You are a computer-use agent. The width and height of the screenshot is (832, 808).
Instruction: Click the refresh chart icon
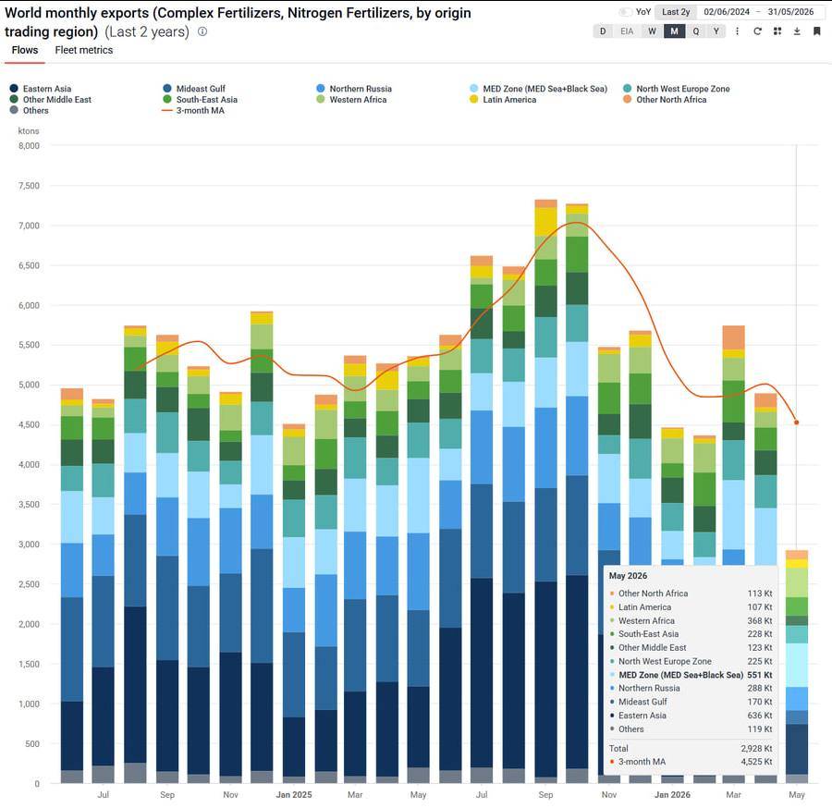[x=757, y=31]
